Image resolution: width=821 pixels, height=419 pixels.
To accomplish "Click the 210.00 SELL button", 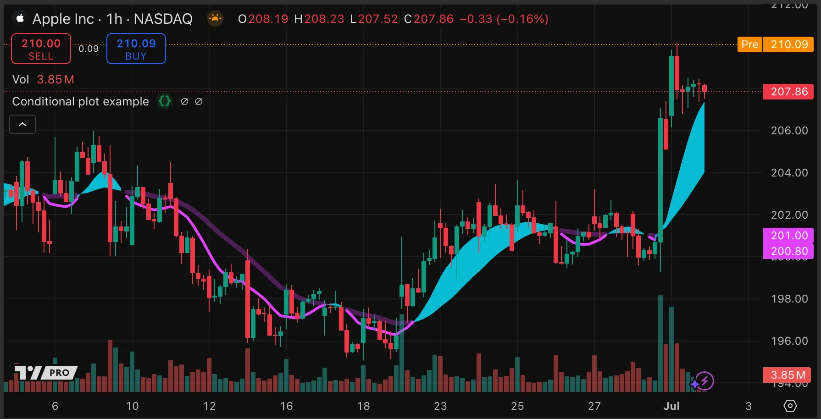I will point(41,49).
